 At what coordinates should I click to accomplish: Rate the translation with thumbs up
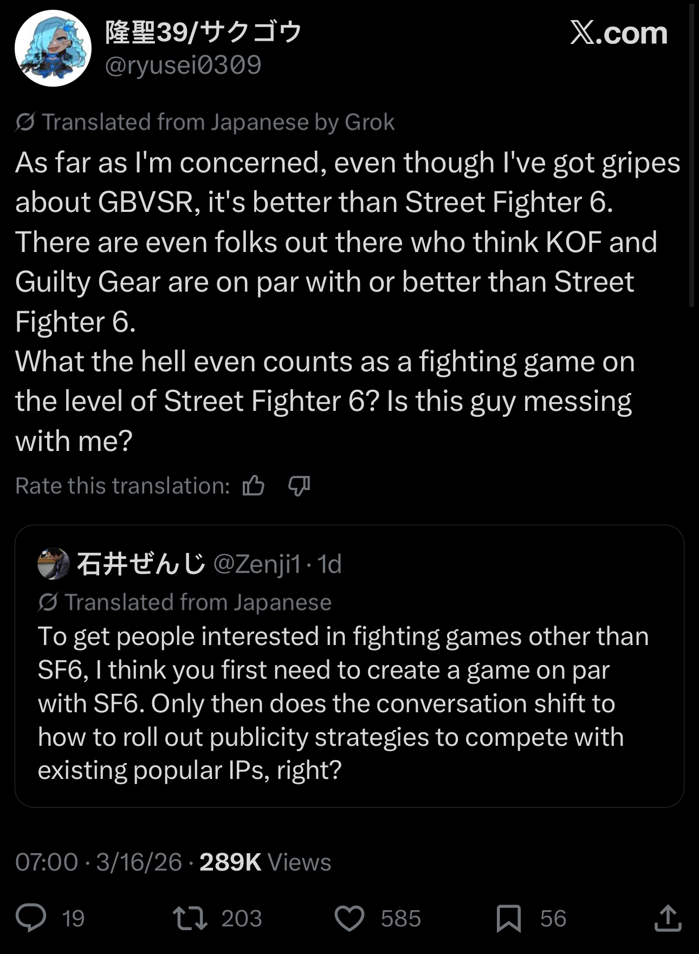pos(253,486)
